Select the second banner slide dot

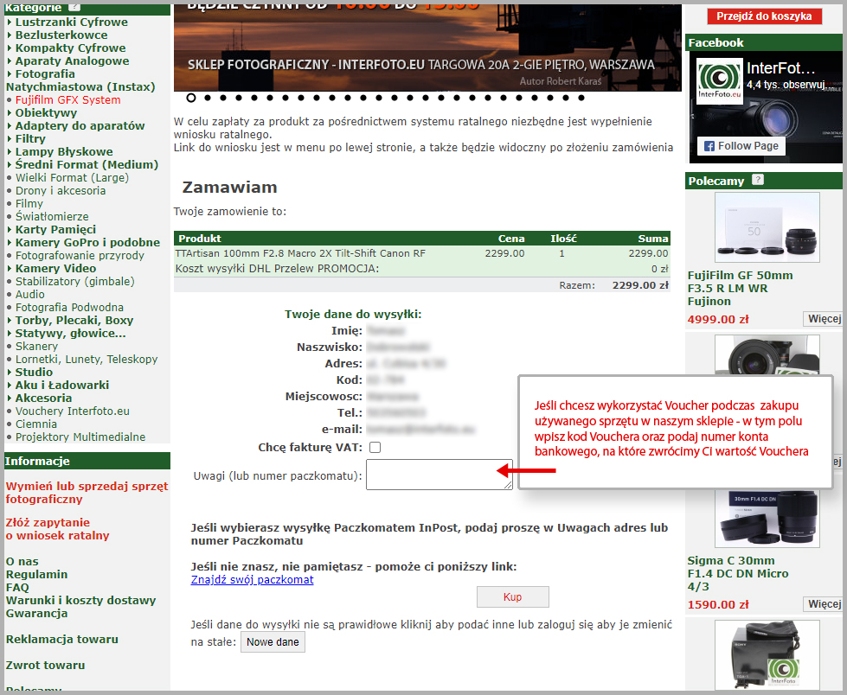coord(207,98)
